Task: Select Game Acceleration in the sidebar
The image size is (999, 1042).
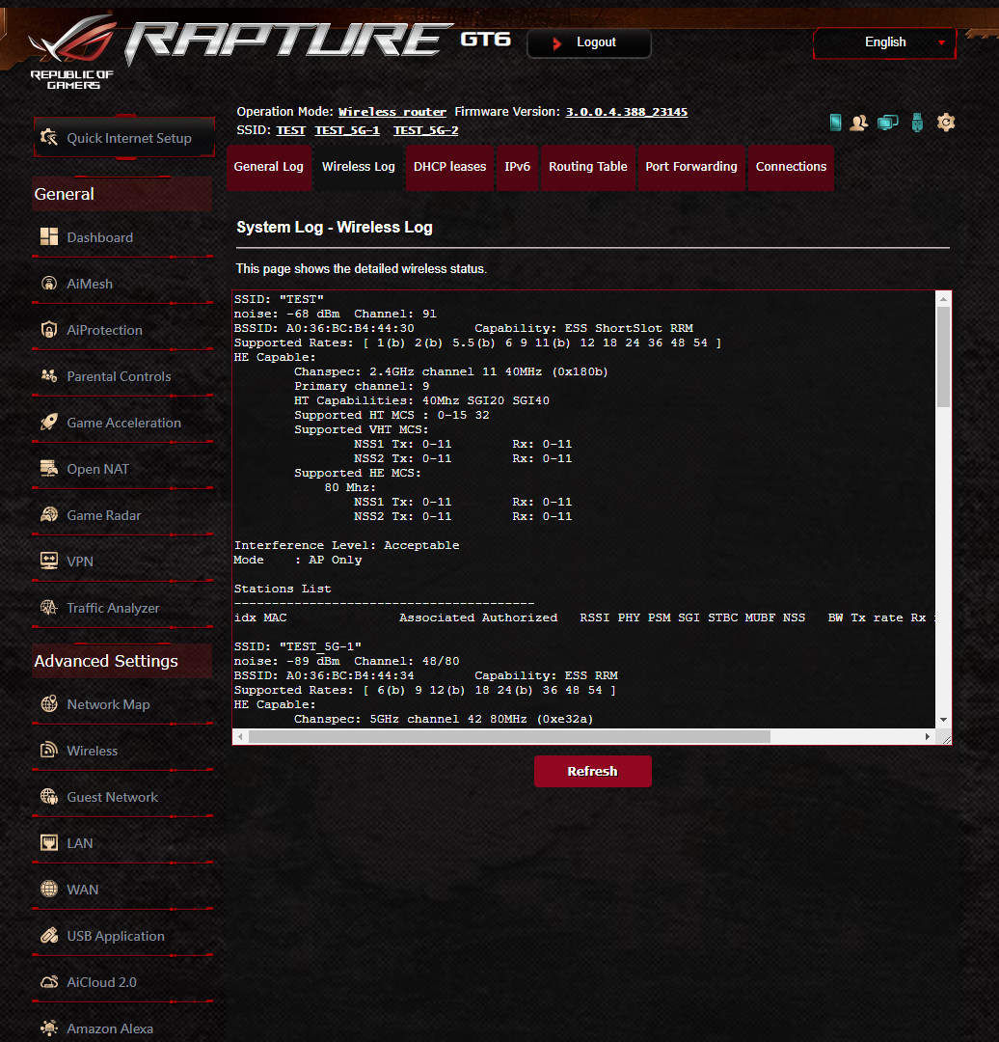Action: click(122, 423)
